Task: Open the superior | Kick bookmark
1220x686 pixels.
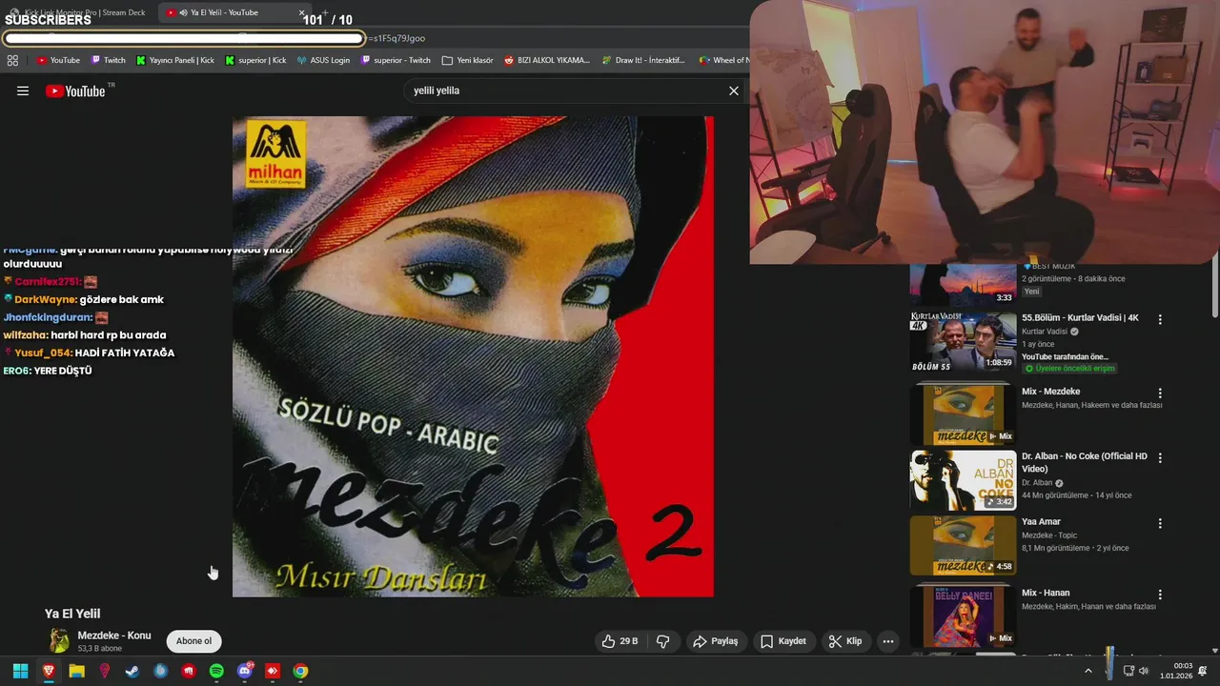Action: [x=255, y=60]
